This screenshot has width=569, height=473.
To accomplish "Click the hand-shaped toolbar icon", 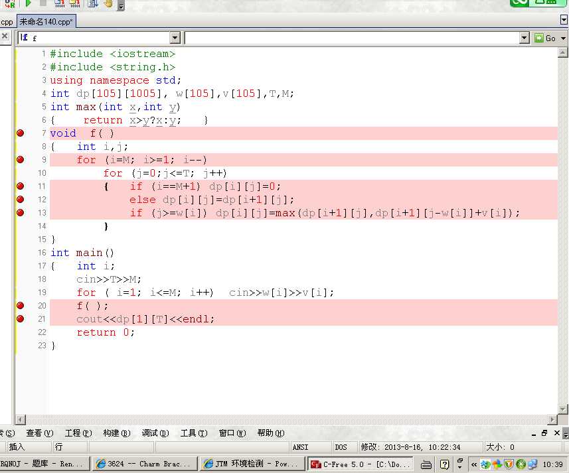I will [x=108, y=3].
